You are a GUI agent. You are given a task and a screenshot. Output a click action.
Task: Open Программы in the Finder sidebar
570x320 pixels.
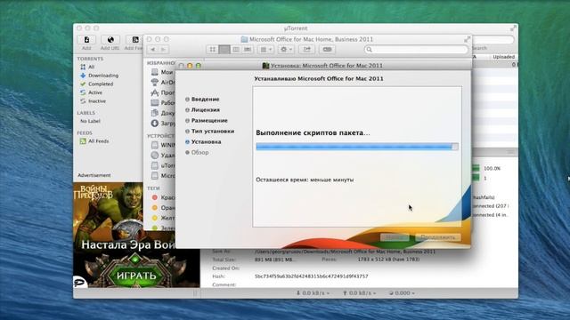[x=162, y=92]
